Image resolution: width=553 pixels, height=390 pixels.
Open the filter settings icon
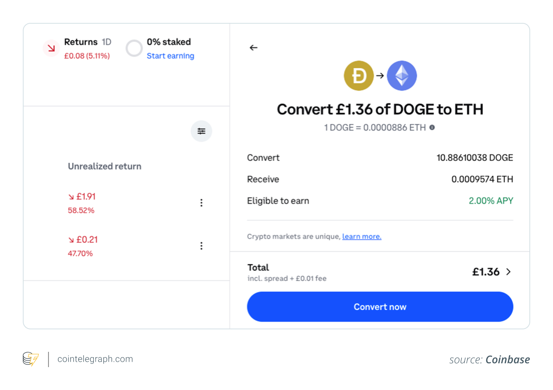click(x=201, y=131)
